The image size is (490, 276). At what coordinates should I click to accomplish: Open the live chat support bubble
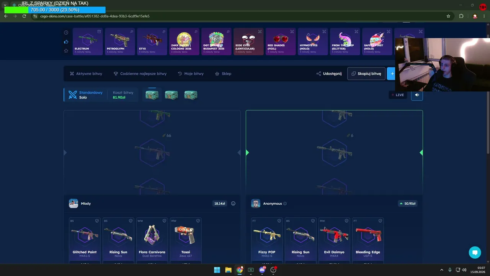pos(475,252)
